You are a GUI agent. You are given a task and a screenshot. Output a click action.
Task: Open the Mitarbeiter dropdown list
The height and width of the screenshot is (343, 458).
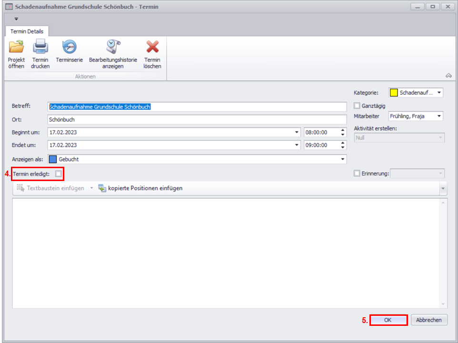pyautogui.click(x=438, y=116)
